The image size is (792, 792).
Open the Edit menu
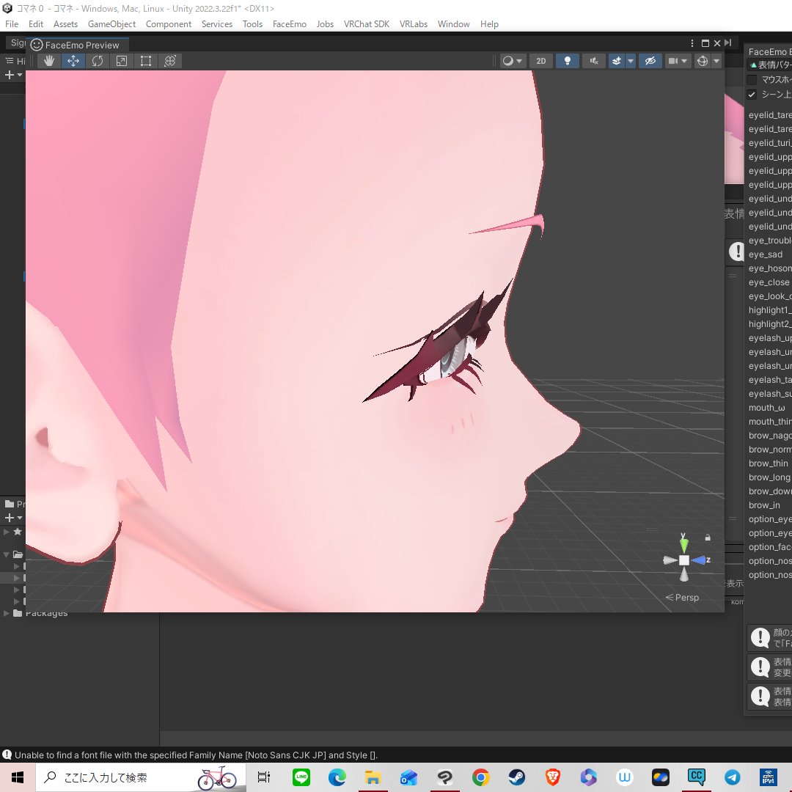pos(36,23)
